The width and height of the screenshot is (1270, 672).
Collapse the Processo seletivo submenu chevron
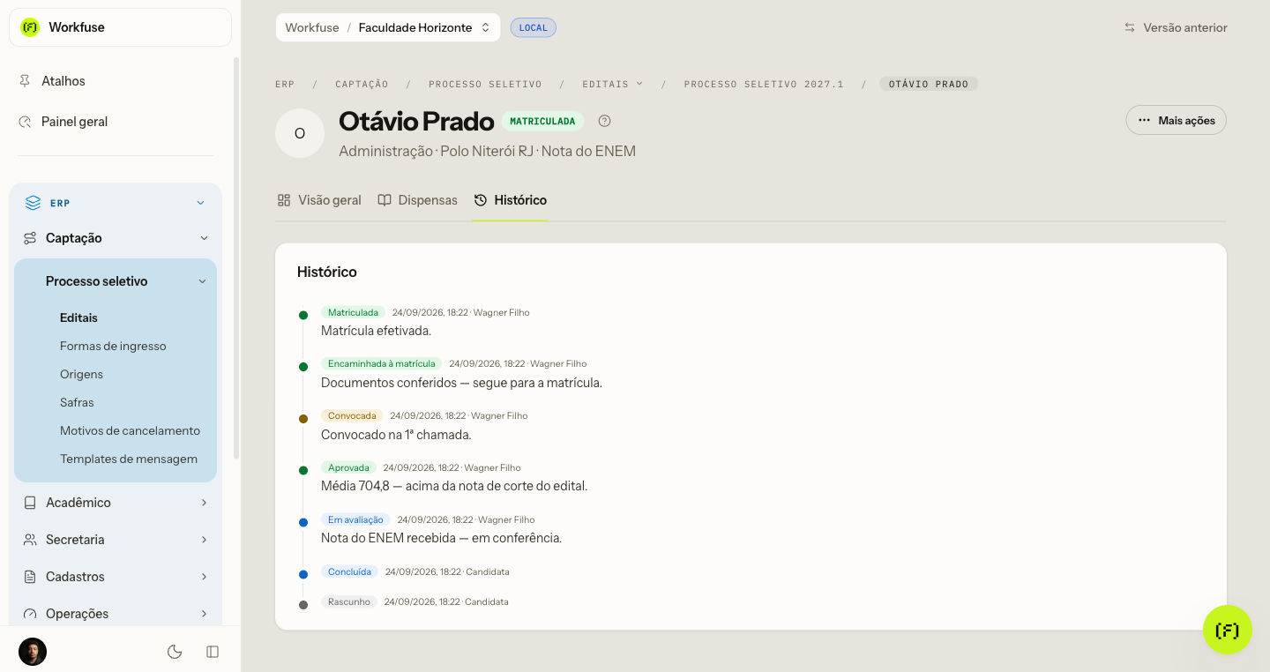[x=202, y=281]
